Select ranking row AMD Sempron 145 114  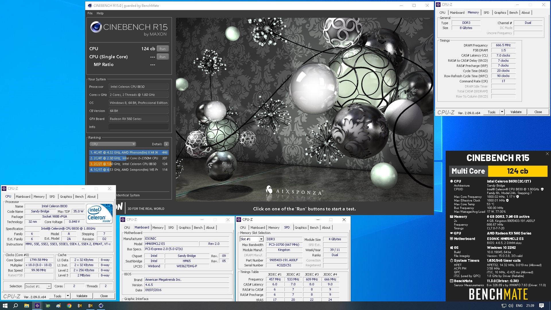[129, 170]
